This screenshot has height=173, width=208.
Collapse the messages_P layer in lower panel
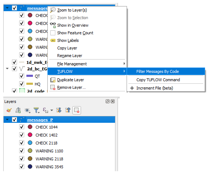(7, 120)
